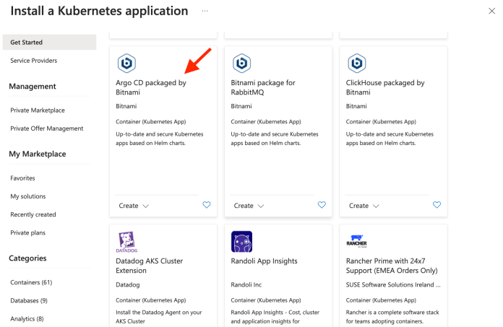The width and height of the screenshot is (503, 327).
Task: Click publisher Bitnami under RabbitMQ package
Action: pos(241,106)
